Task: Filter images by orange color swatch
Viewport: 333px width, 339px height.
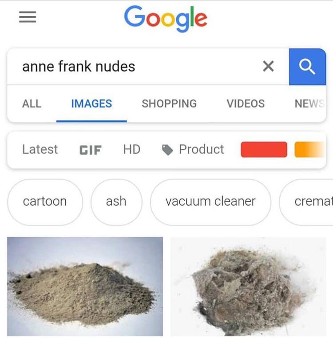Action: (309, 150)
